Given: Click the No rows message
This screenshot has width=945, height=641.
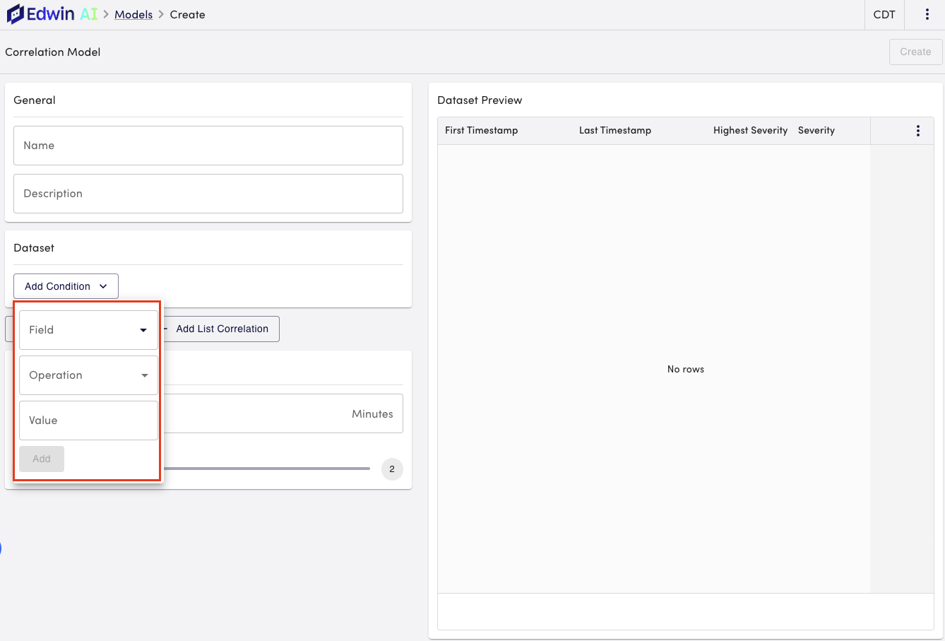Looking at the screenshot, I should [x=686, y=369].
